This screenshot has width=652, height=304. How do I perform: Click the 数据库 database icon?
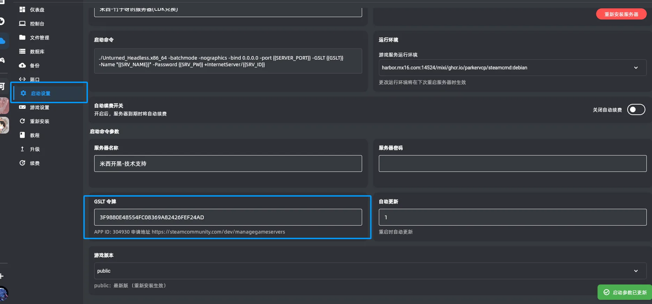point(22,51)
